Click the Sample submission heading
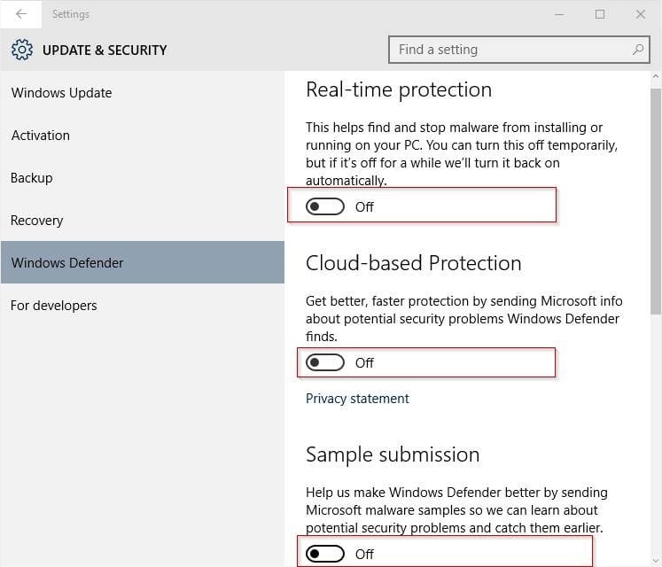 pyautogui.click(x=393, y=454)
